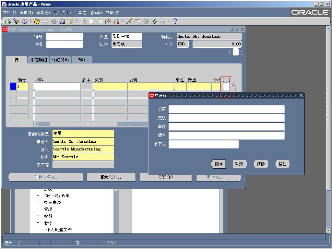Click the 地点 field M1- Seattle
Screen dimensions: 332x249
[83, 157]
